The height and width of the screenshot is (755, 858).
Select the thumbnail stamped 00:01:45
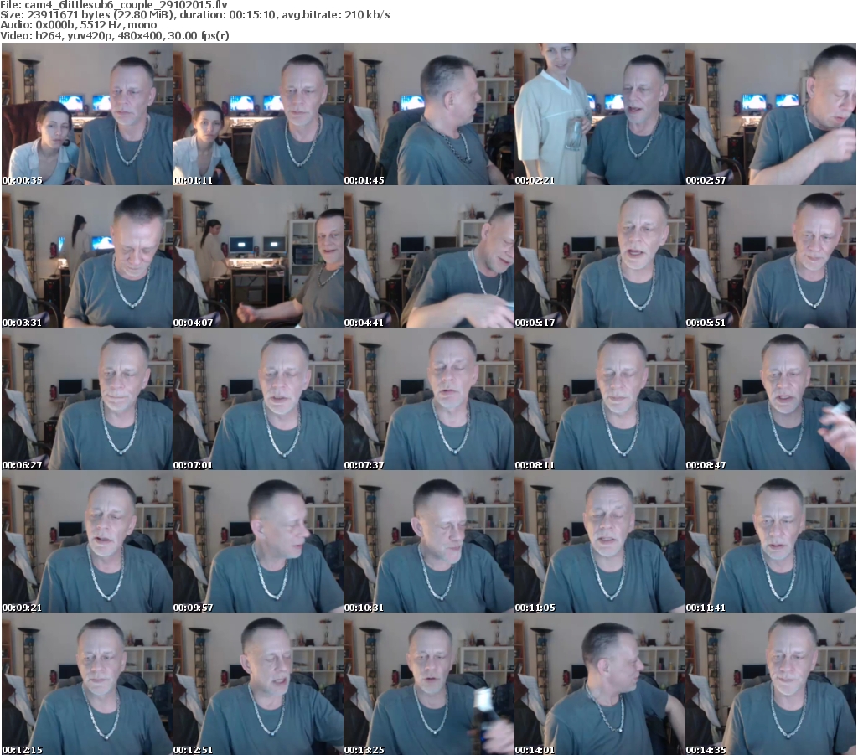click(x=429, y=114)
